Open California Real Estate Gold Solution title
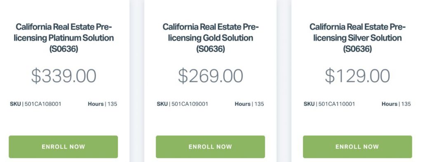 click(x=211, y=38)
